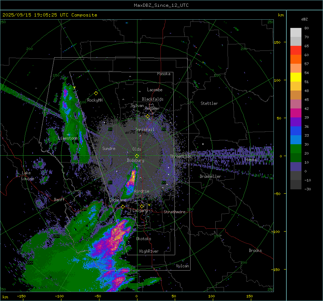Select the bright yellow swatch in dBZ legend
Screen dimensions: 323x301
pyautogui.click(x=296, y=77)
